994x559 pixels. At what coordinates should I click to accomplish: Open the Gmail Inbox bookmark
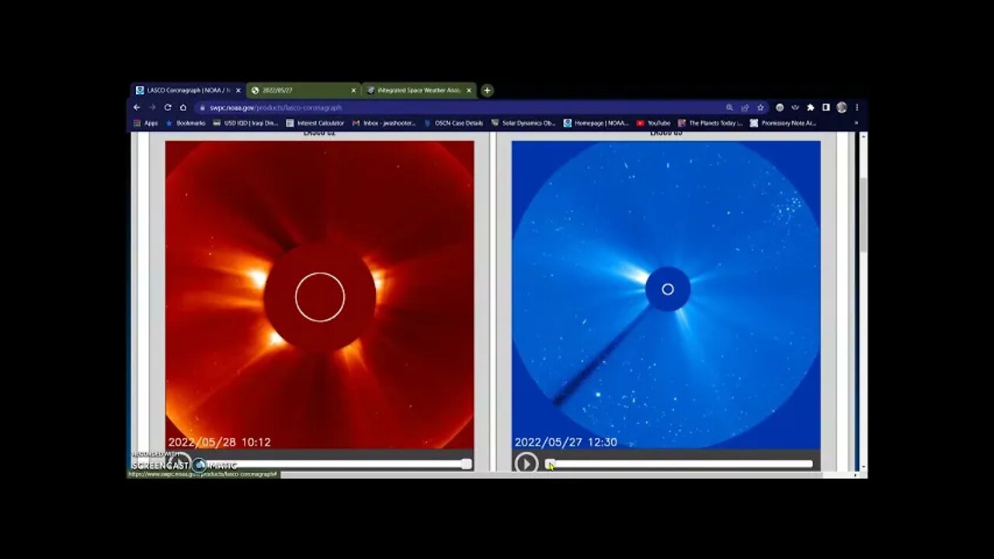pos(384,123)
